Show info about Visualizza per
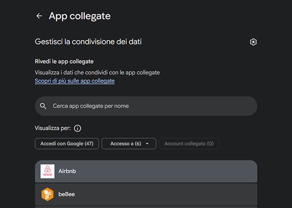Screen dimensions: 292x208 78,128
